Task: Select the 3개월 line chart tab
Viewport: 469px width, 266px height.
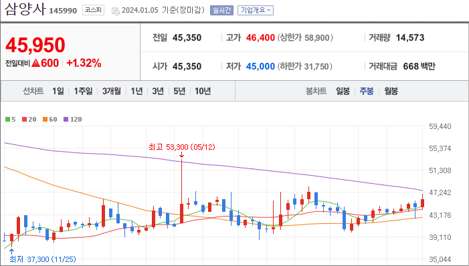Action: 112,91
